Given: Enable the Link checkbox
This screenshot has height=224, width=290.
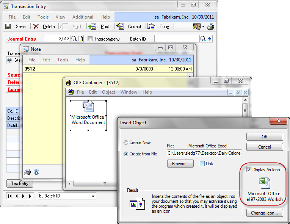Looking at the screenshot, I should [202, 163].
